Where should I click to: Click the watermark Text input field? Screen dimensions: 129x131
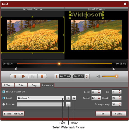pyautogui.click(x=41, y=98)
